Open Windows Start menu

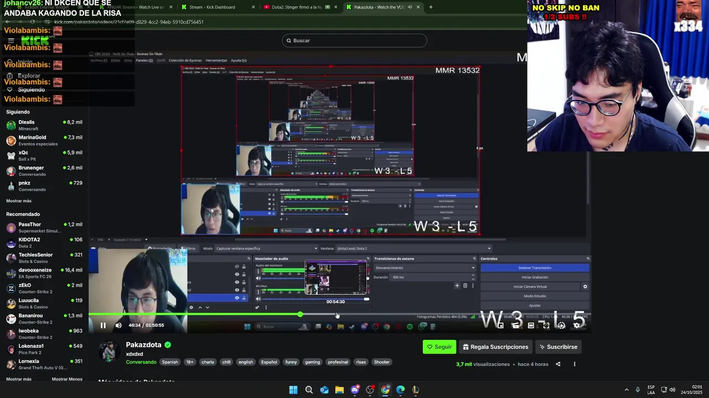pos(294,390)
